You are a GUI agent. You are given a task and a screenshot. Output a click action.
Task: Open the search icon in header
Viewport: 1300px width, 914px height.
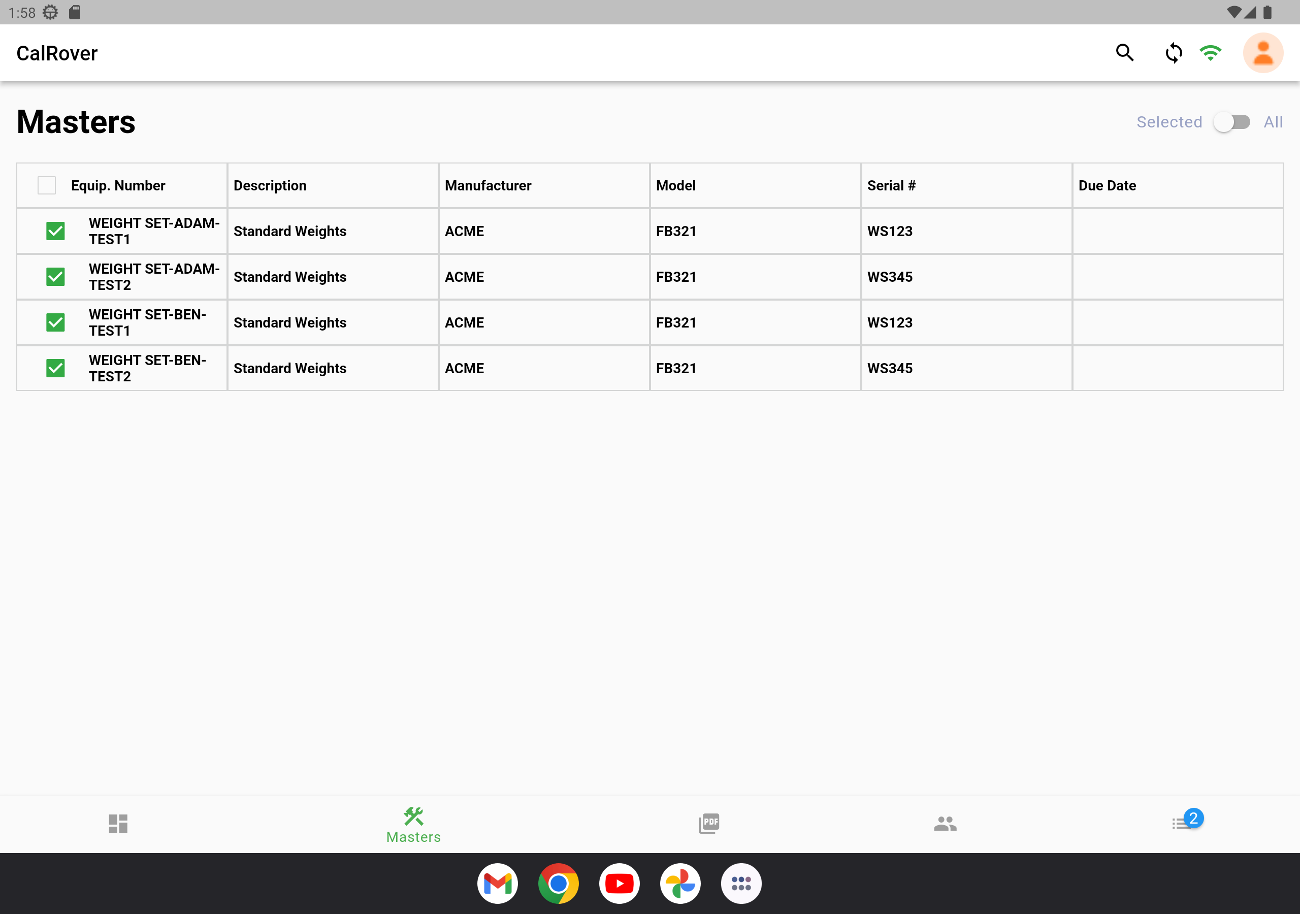[x=1124, y=53]
